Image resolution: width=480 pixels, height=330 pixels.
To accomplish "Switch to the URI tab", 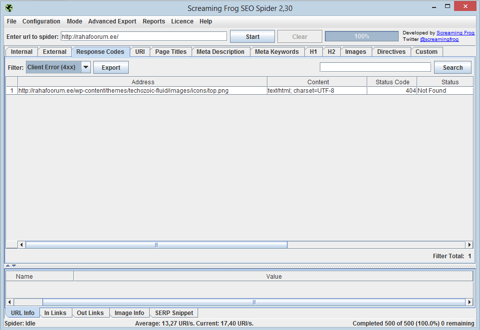I will pos(140,52).
